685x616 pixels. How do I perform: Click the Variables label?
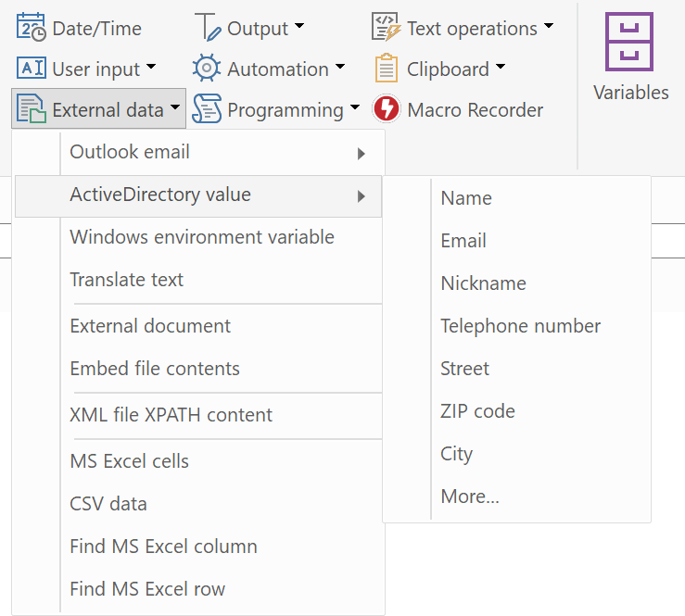[631, 93]
